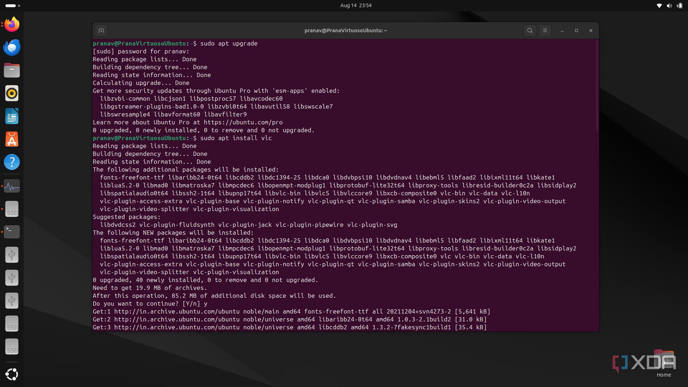
Task: Select the Terminal icon in the dock
Action: click(12, 232)
